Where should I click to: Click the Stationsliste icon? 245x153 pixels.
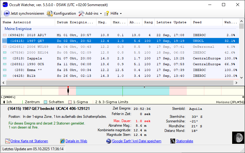point(174,141)
